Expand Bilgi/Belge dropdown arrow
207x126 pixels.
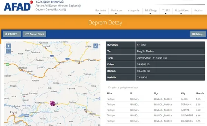(x=150, y=13)
